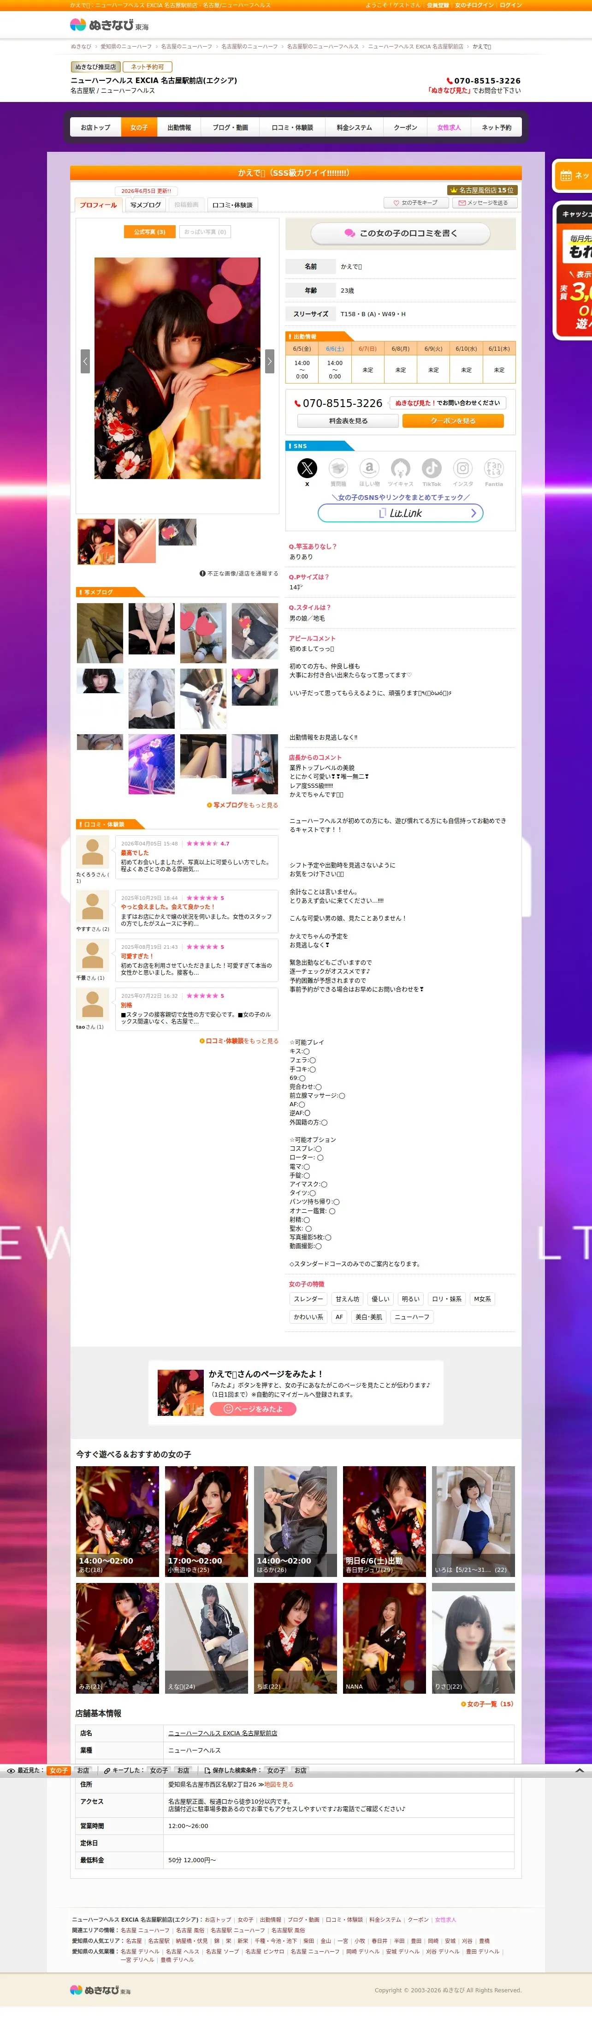Select the 6/6(土) schedule date
Image resolution: width=592 pixels, height=2020 pixels.
click(x=335, y=349)
